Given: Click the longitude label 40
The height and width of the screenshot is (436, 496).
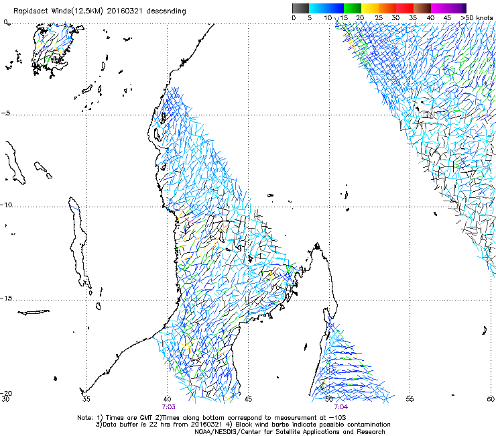Looking at the screenshot, I should coord(168,399).
